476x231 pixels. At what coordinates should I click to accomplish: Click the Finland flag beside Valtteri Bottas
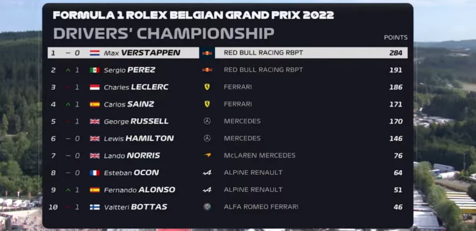(94, 207)
